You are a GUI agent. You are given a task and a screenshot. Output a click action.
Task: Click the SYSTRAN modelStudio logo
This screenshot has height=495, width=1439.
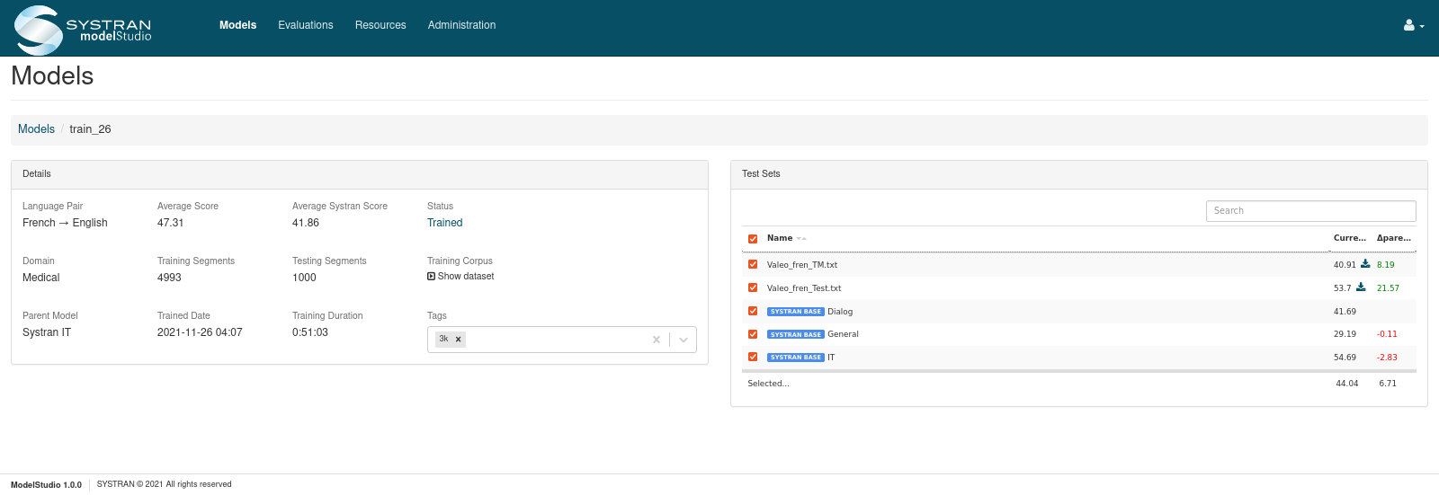coord(83,30)
